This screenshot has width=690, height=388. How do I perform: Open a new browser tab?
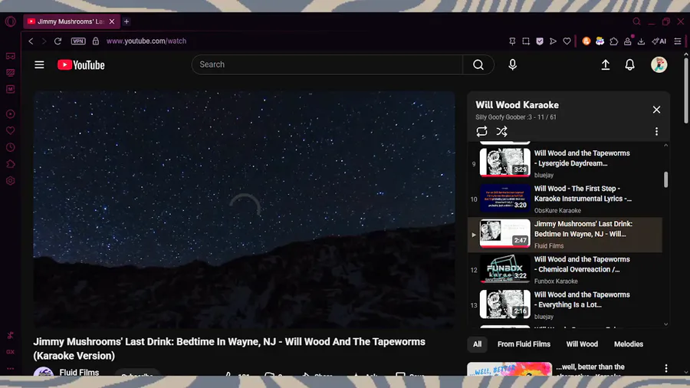pyautogui.click(x=127, y=21)
